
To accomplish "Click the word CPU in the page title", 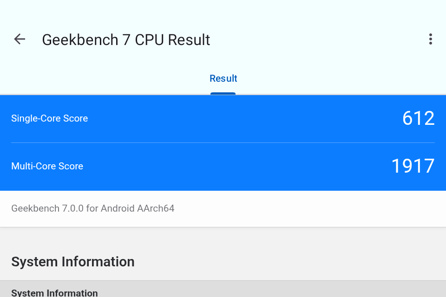I will click(x=149, y=40).
